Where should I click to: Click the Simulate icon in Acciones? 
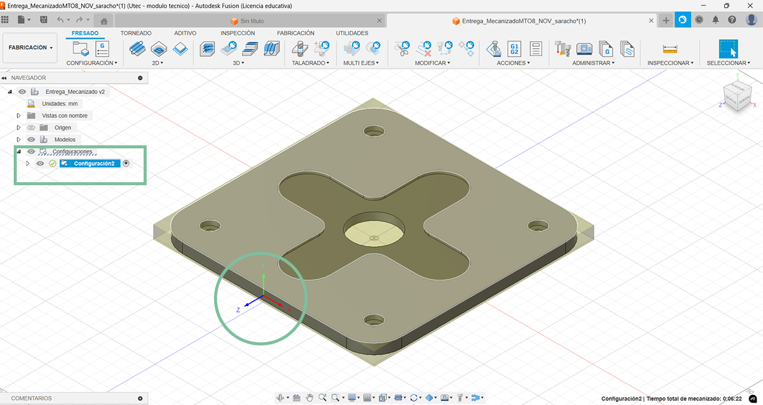pos(493,48)
